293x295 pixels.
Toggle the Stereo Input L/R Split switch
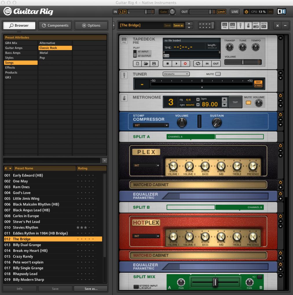136,287
